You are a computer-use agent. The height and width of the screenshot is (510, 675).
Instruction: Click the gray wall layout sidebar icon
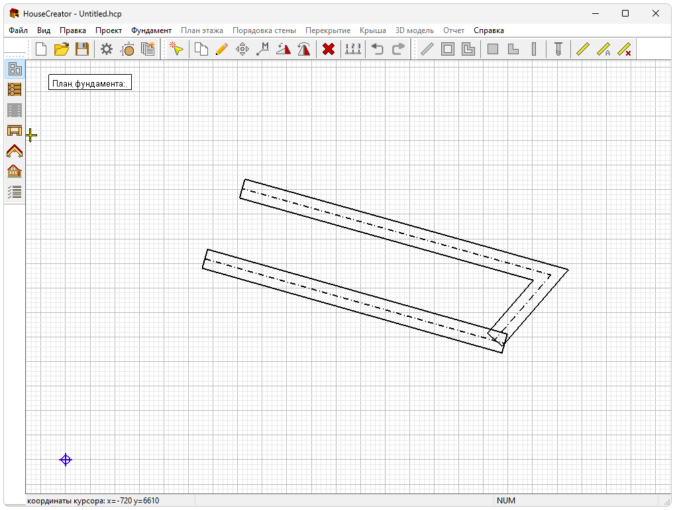point(15,110)
